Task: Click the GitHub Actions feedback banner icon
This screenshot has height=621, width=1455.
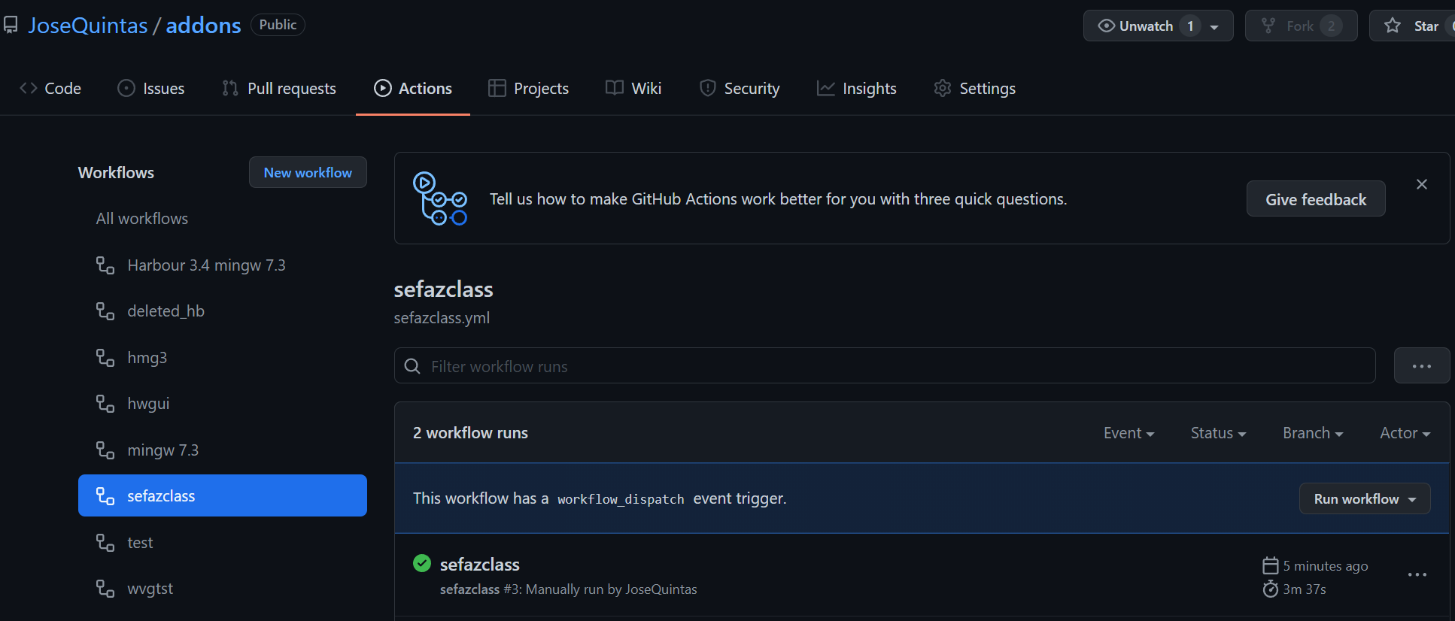Action: tap(439, 198)
